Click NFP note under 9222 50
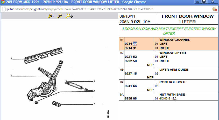The height and width of the screenshot is (120, 219). [x=150, y=65]
